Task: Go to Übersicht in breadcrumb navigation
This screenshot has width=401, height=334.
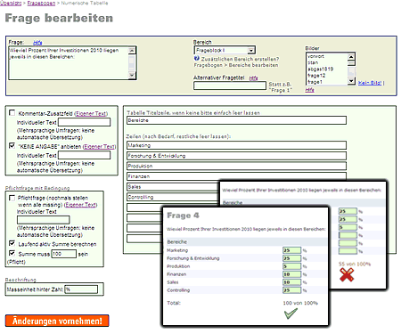Action: pos(11,3)
